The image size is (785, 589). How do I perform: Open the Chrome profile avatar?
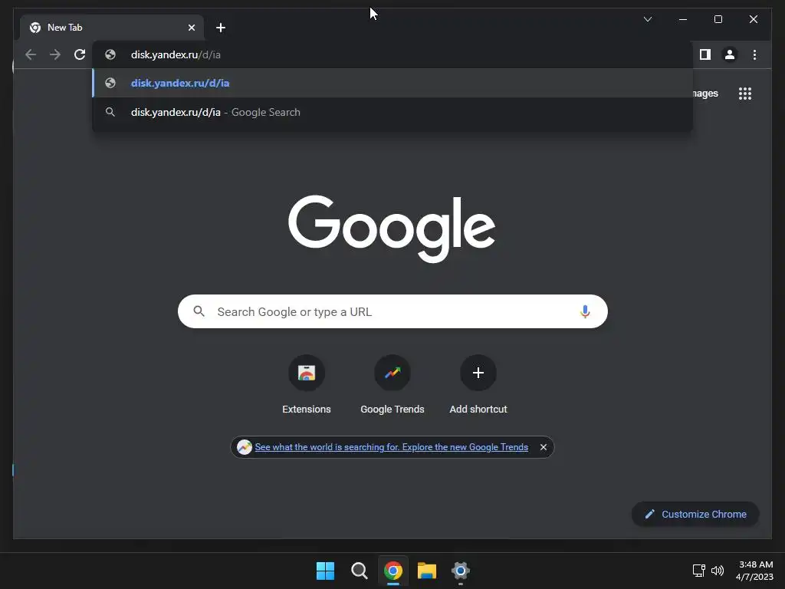(x=730, y=54)
